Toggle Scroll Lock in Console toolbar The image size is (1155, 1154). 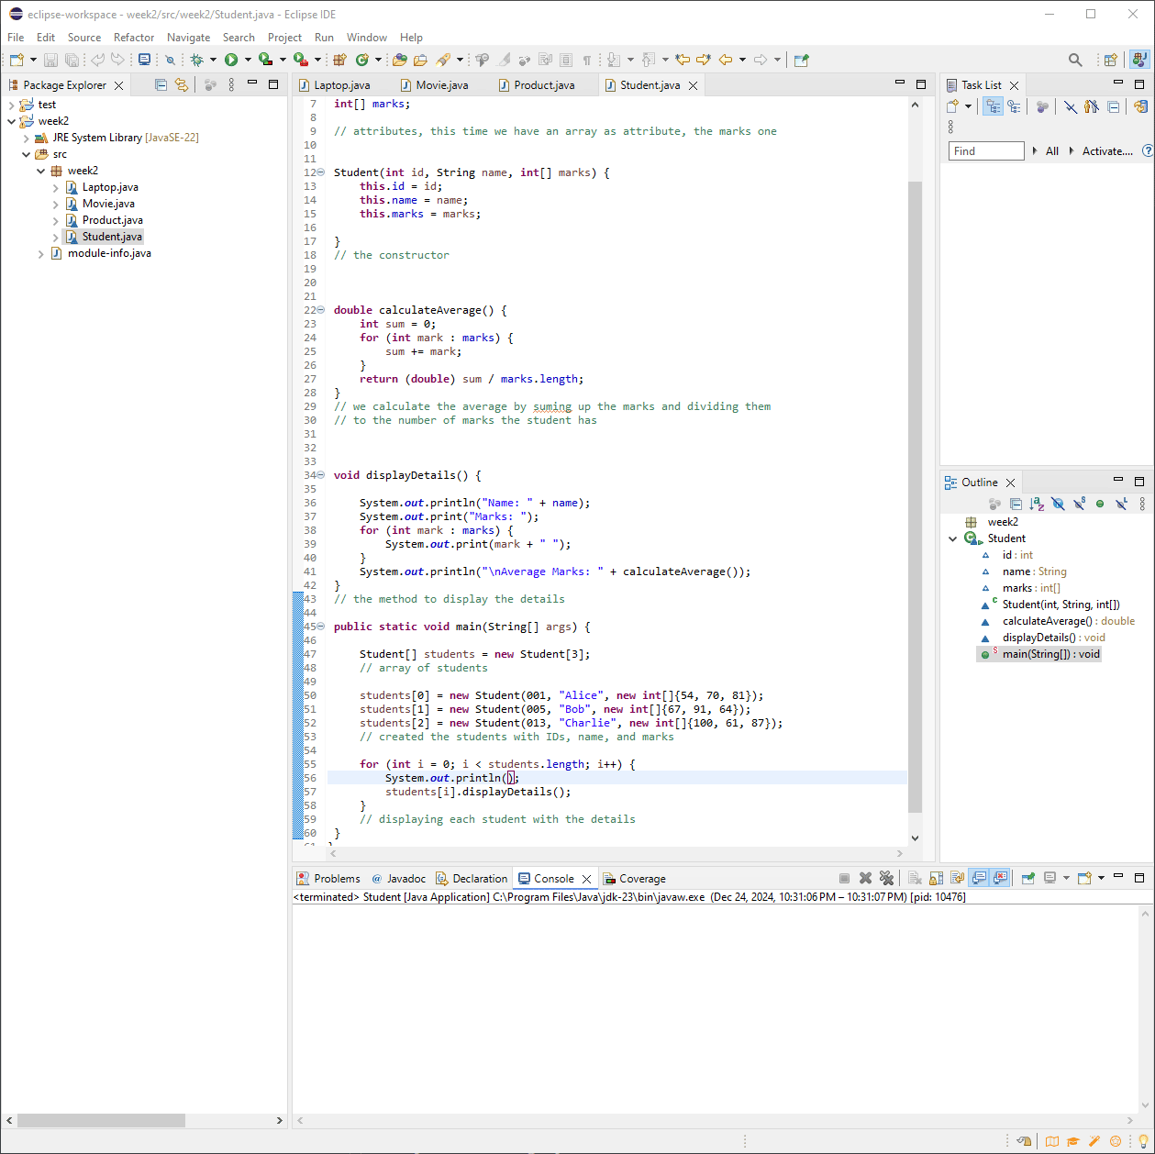click(936, 878)
